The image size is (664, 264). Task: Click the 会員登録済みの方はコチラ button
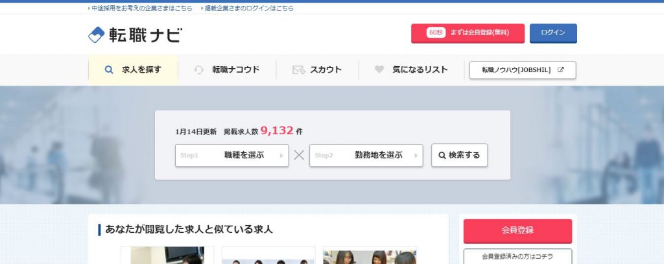pos(517,256)
